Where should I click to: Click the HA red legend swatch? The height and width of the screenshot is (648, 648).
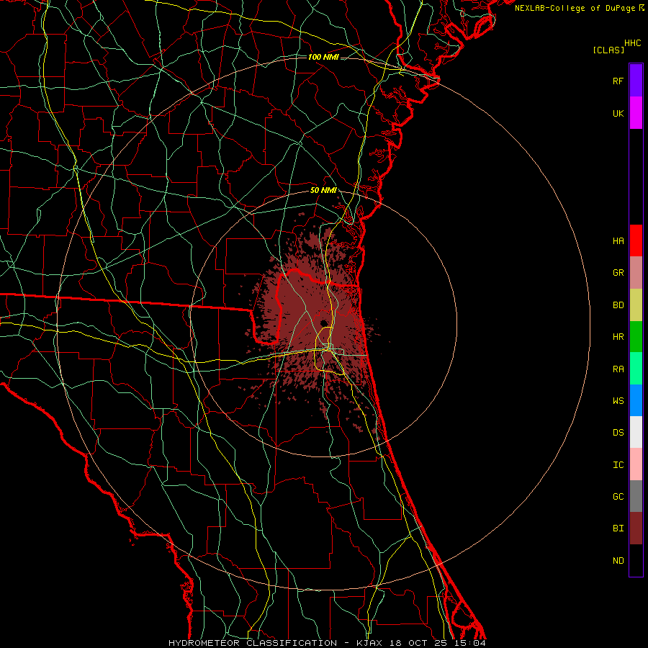click(x=636, y=240)
